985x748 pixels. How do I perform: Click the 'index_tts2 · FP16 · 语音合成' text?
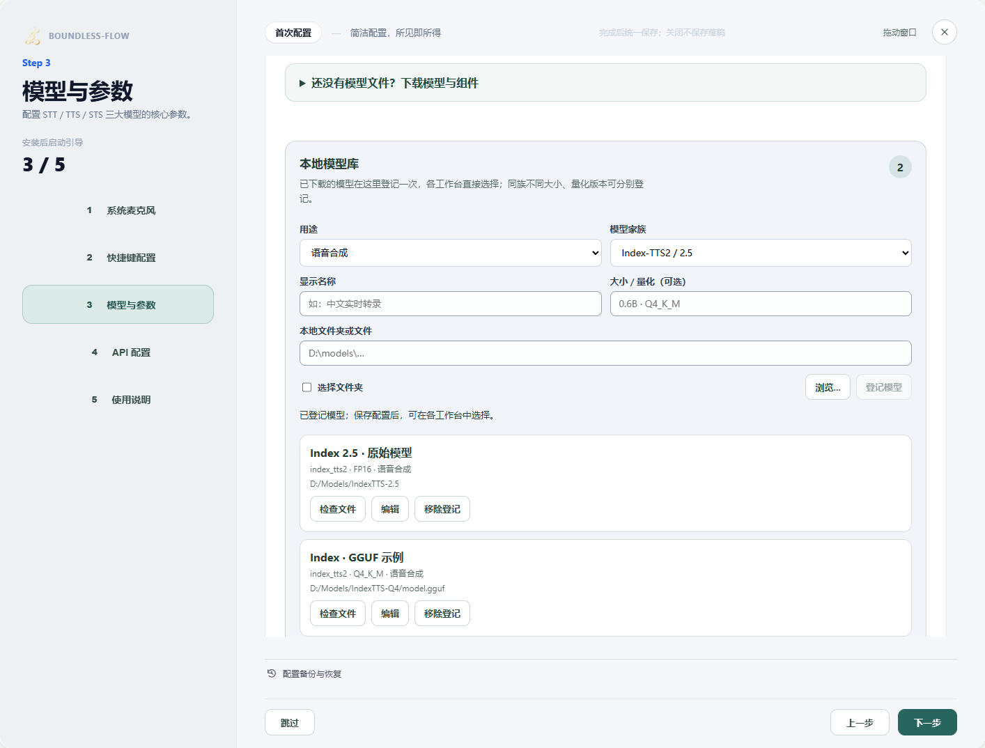361,469
